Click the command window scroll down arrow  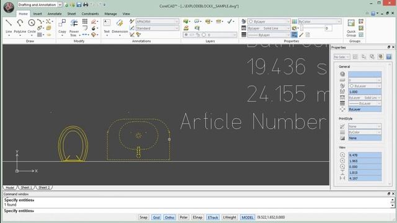point(392,206)
